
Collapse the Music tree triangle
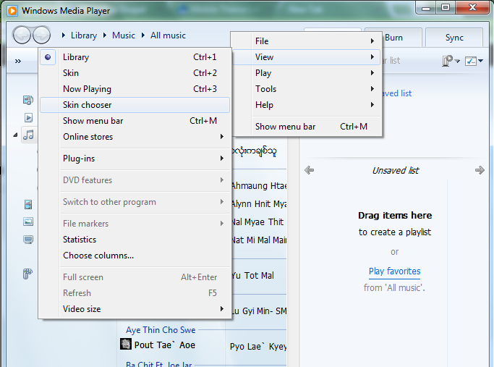15,135
